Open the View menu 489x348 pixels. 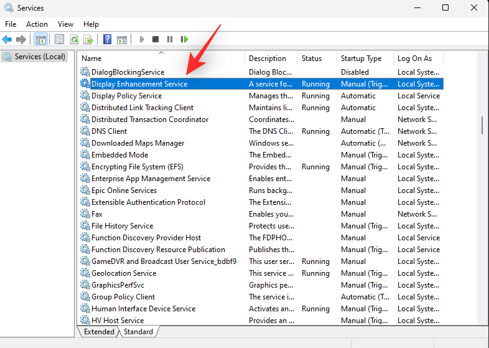pyautogui.click(x=65, y=24)
